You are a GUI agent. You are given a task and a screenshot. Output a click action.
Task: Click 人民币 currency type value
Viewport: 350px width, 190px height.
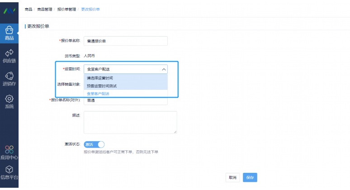click(x=89, y=56)
